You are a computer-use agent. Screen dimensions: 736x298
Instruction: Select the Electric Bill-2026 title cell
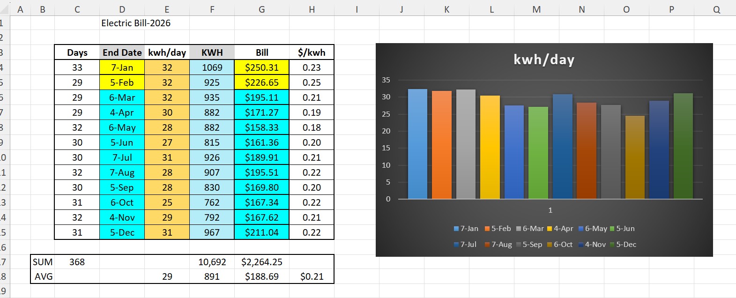pyautogui.click(x=135, y=23)
